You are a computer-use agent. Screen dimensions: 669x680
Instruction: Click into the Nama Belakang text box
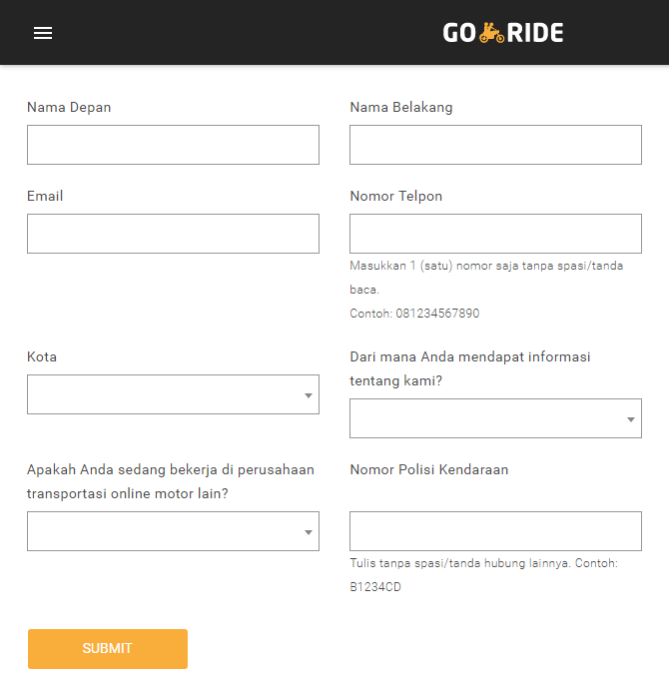click(495, 145)
